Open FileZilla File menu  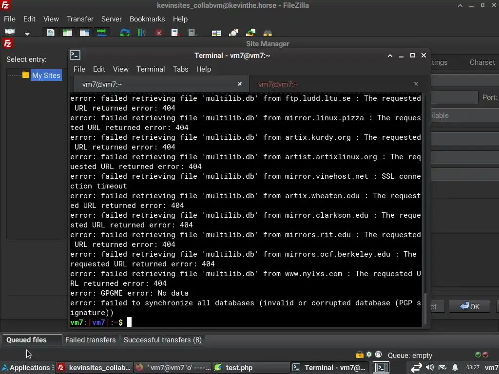[x=10, y=19]
